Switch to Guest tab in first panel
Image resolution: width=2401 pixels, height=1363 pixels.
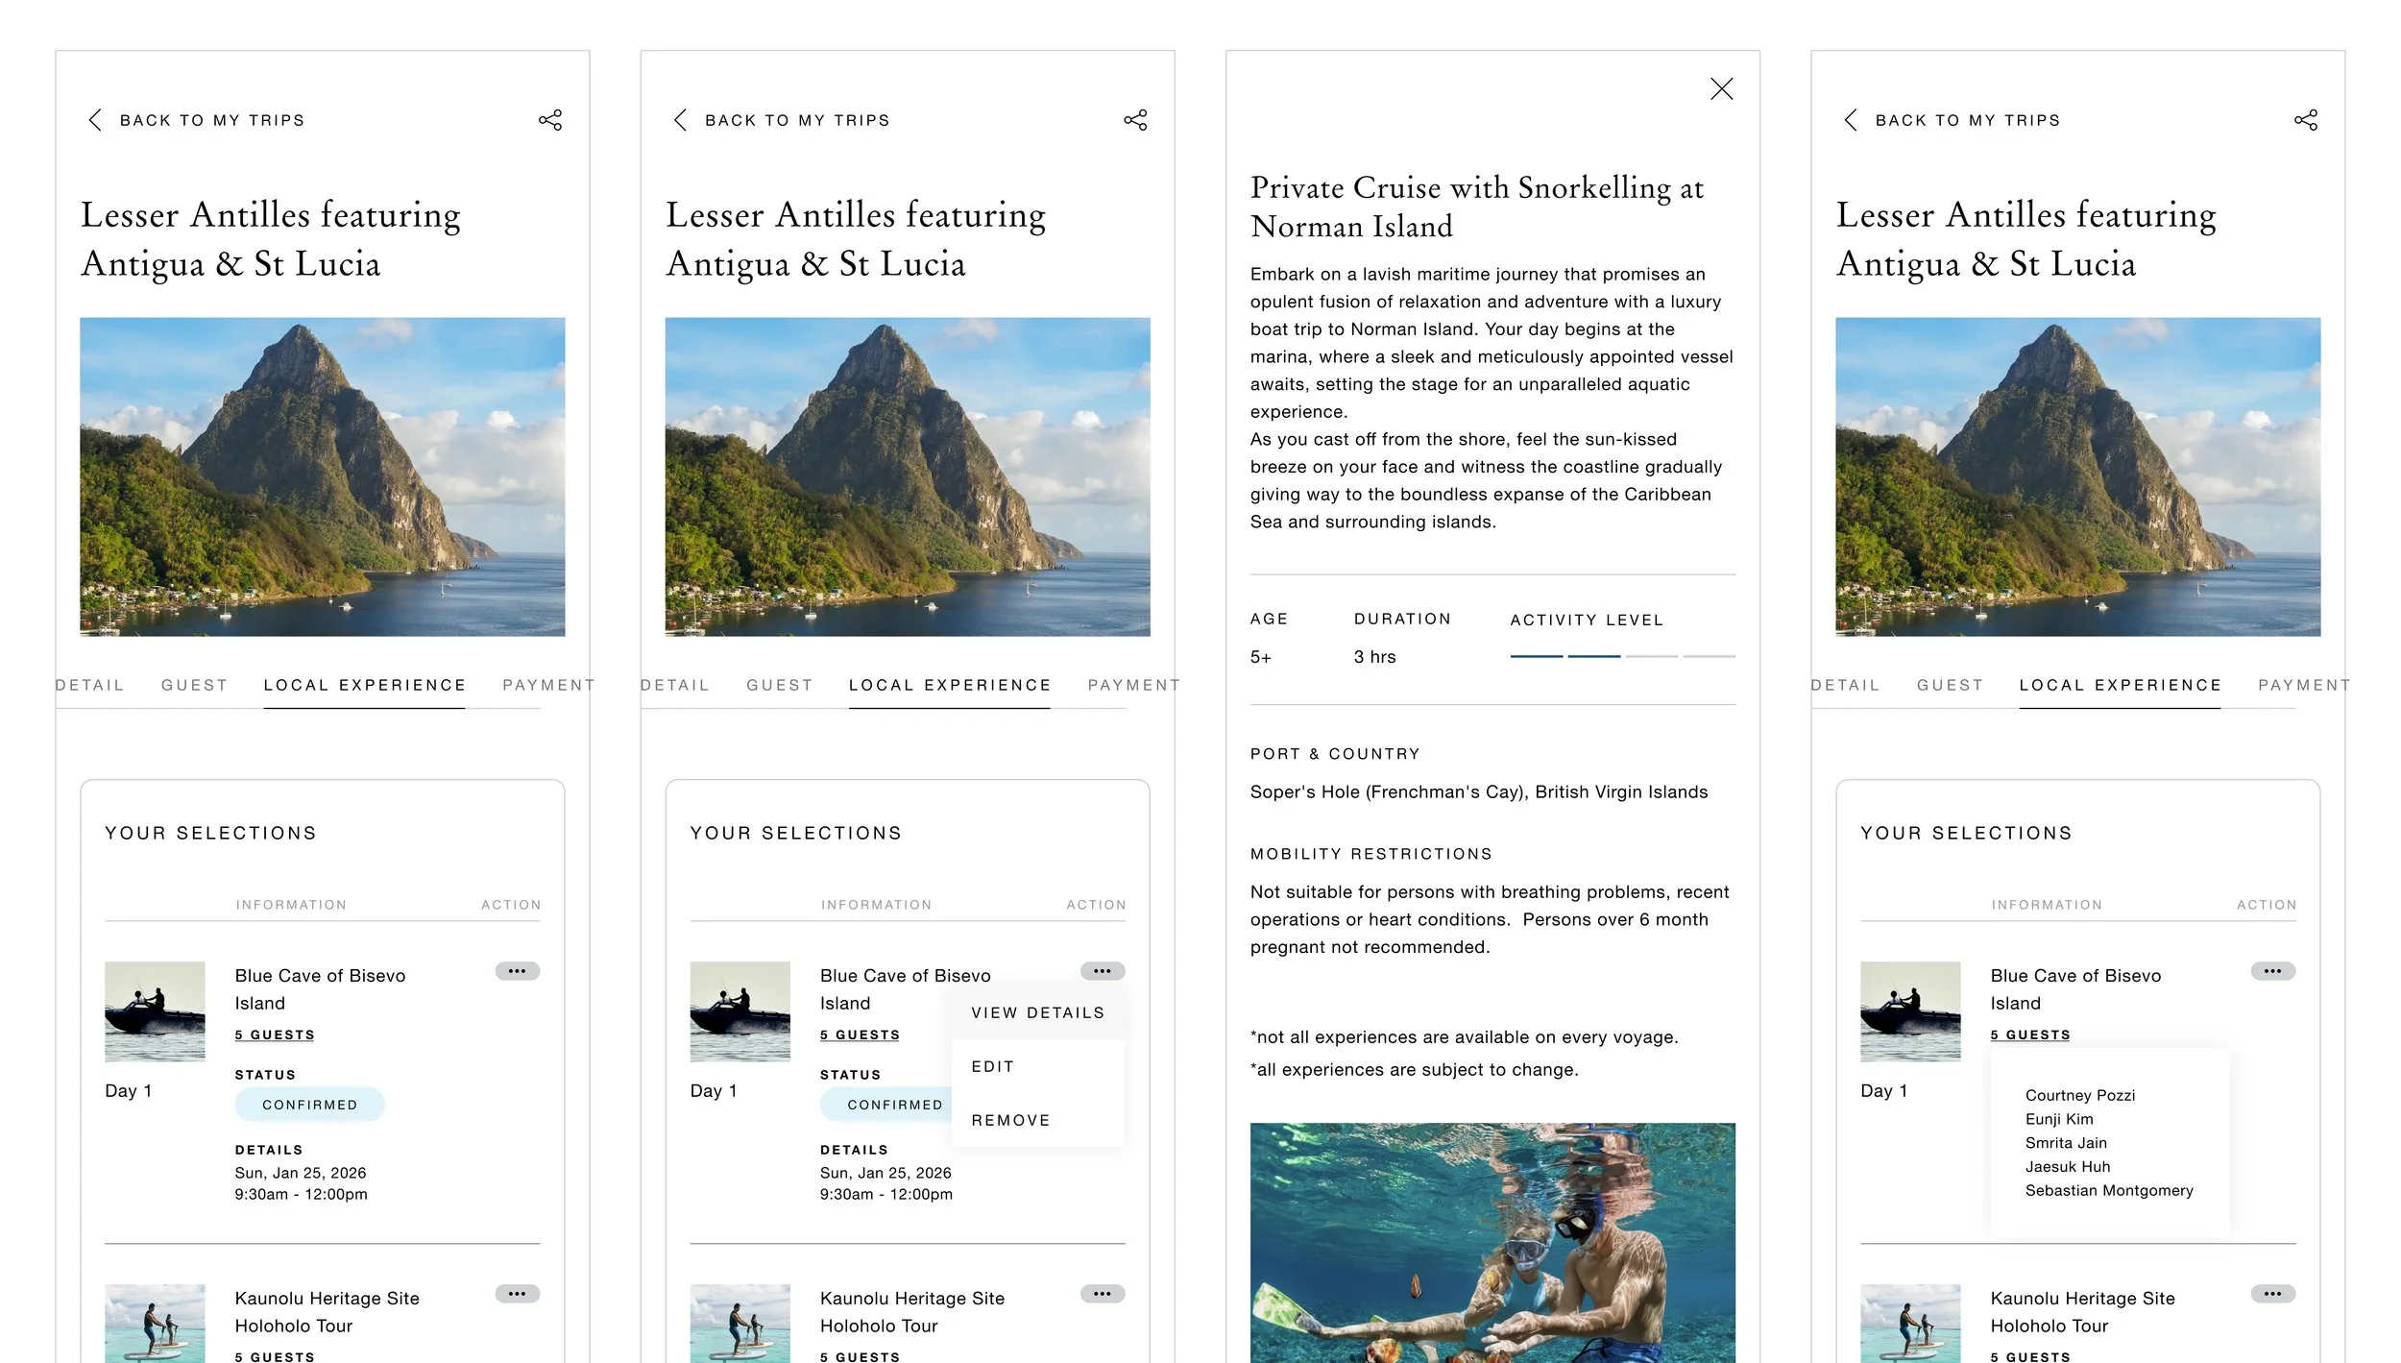(194, 685)
